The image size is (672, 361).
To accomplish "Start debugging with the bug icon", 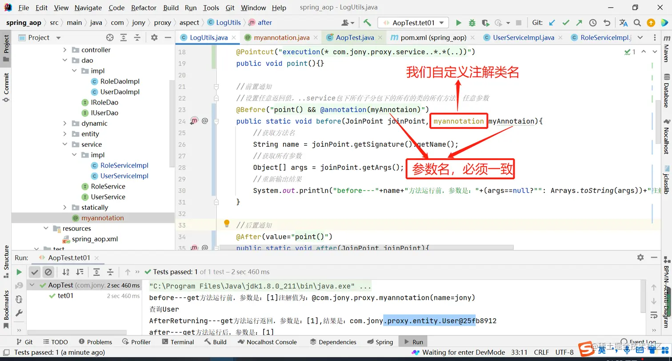I will click(x=472, y=23).
